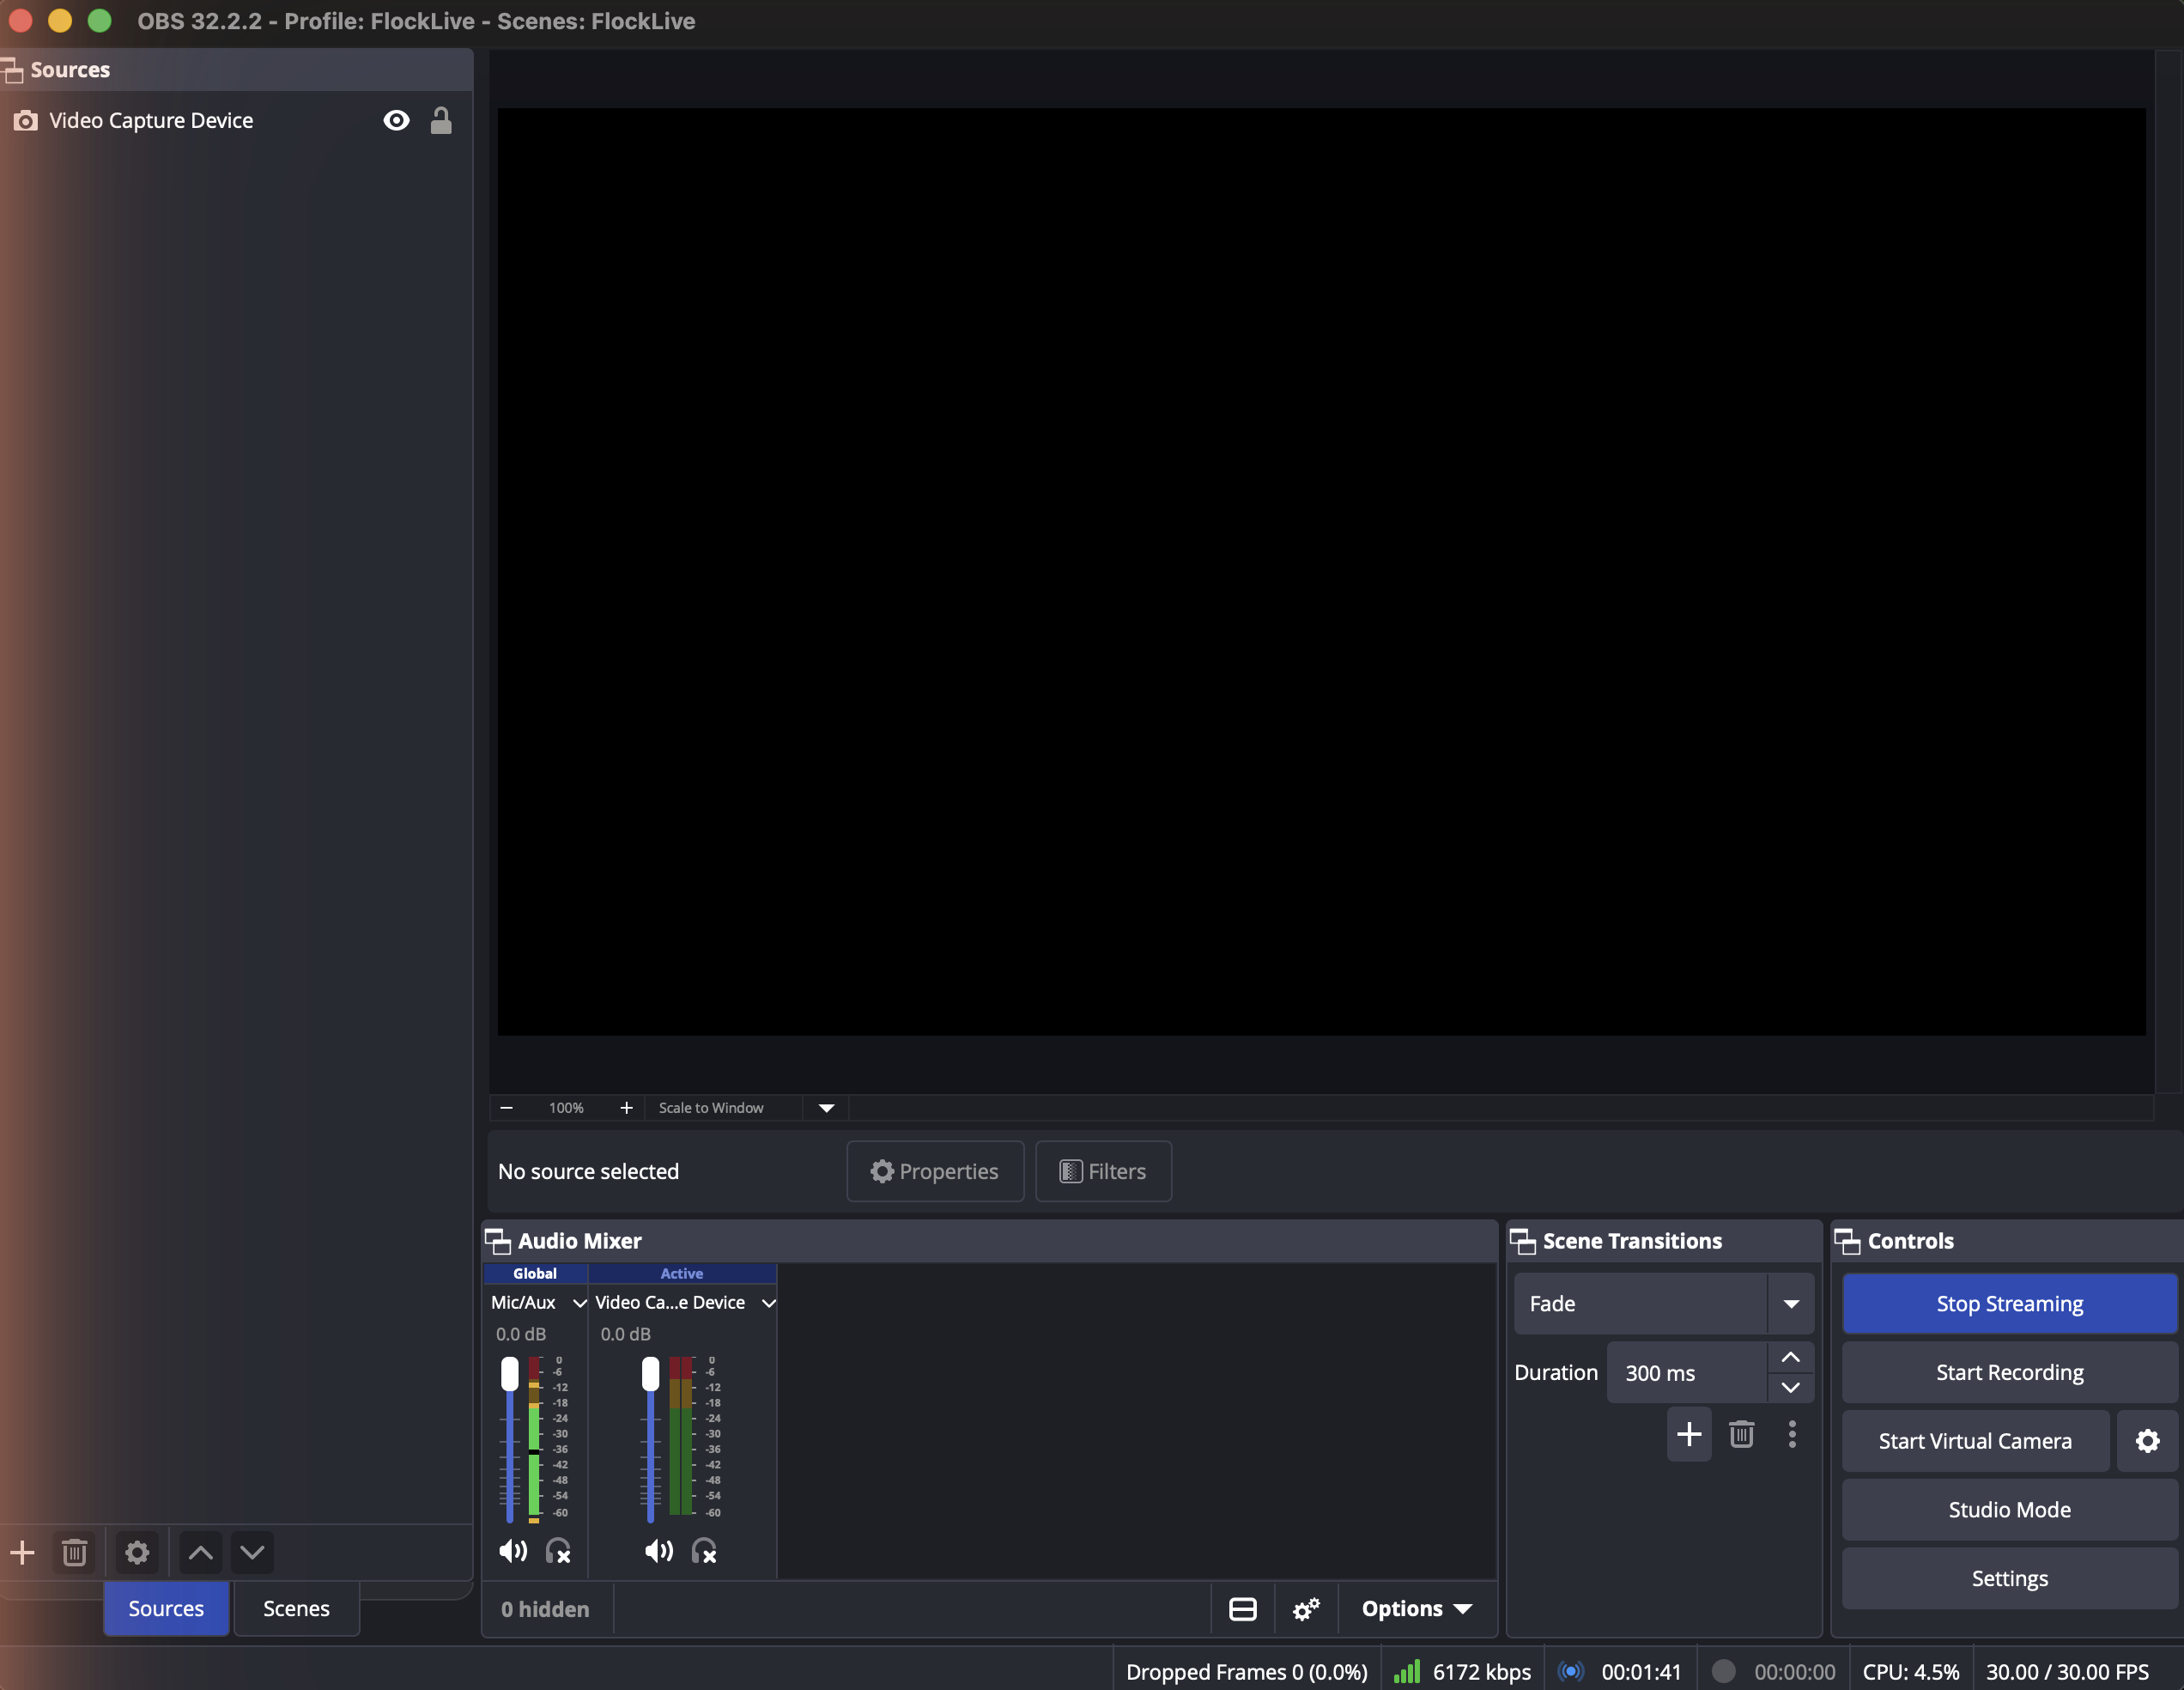Toggle audio mixer layout icon

(x=1242, y=1609)
